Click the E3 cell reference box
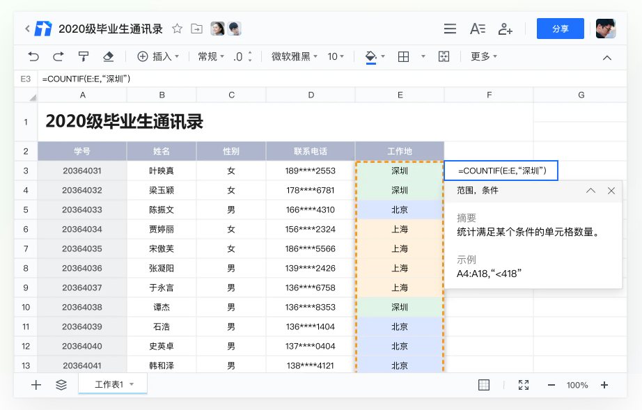 click(x=26, y=79)
